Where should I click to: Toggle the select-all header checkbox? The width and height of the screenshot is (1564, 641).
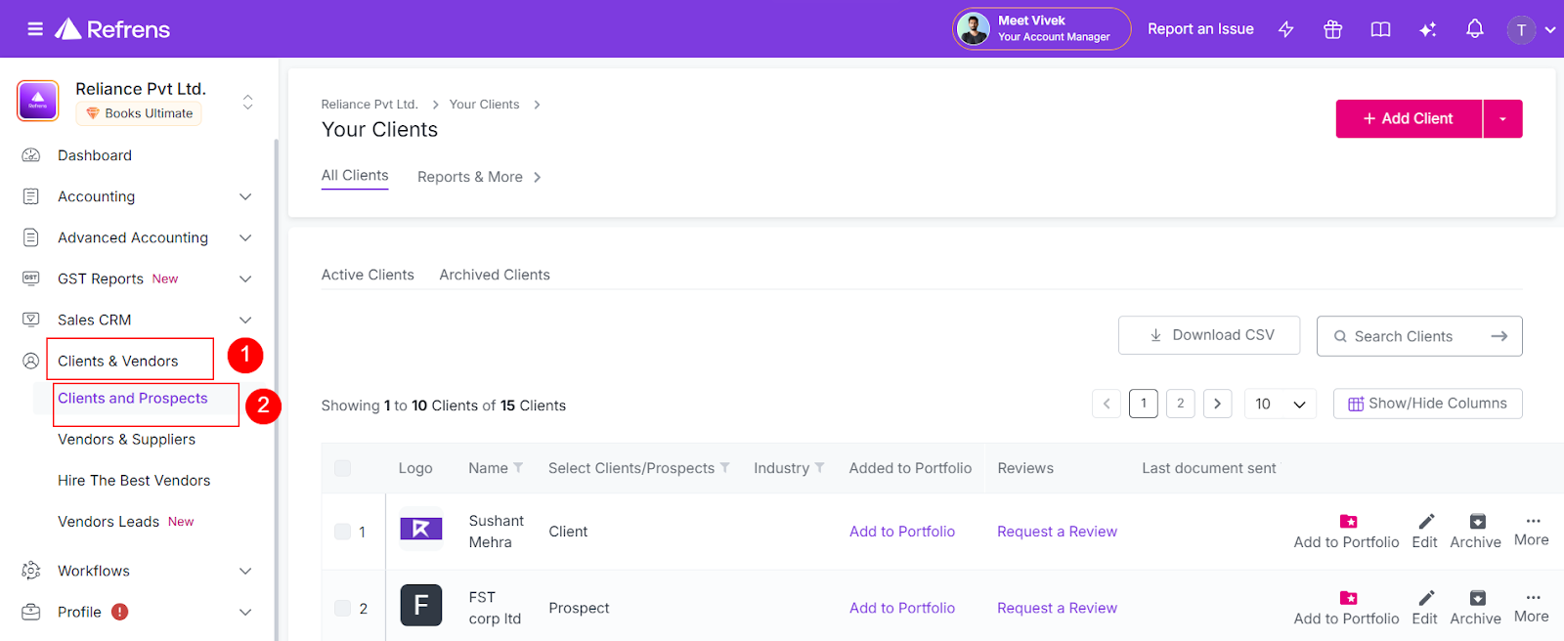[x=342, y=468]
